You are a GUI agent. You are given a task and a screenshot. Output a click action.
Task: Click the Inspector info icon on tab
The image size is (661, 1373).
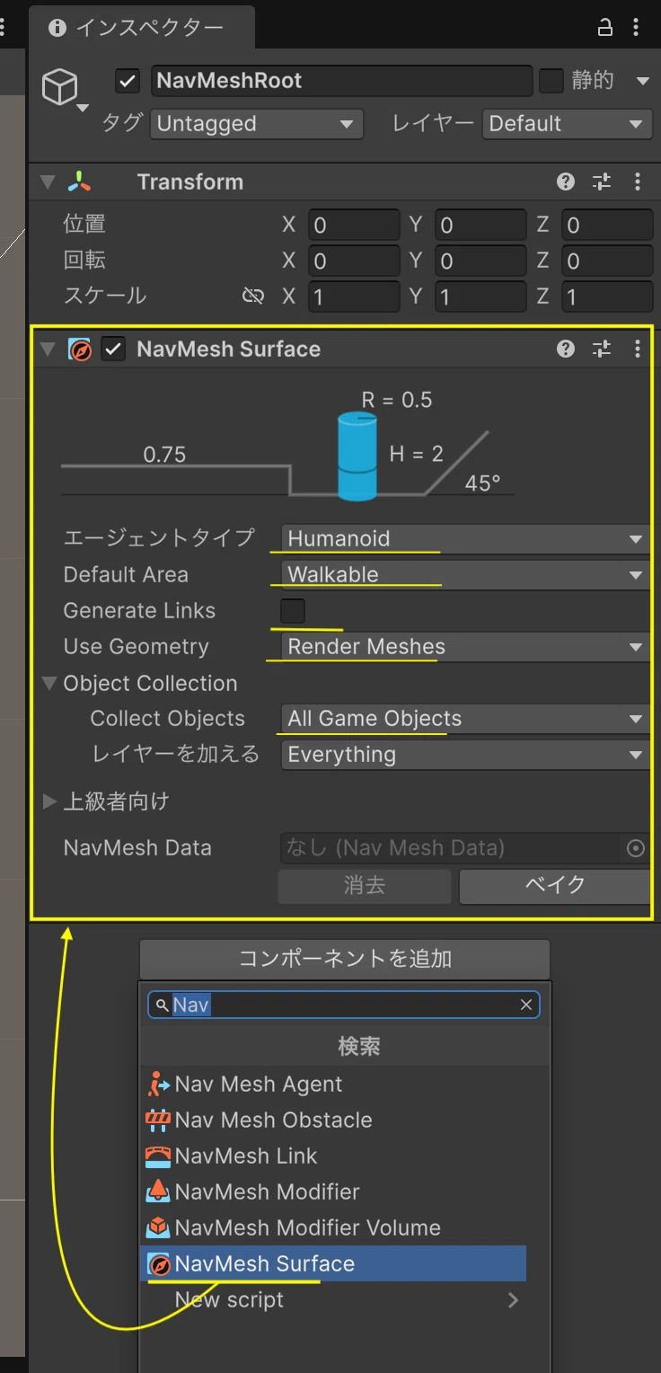[x=57, y=28]
